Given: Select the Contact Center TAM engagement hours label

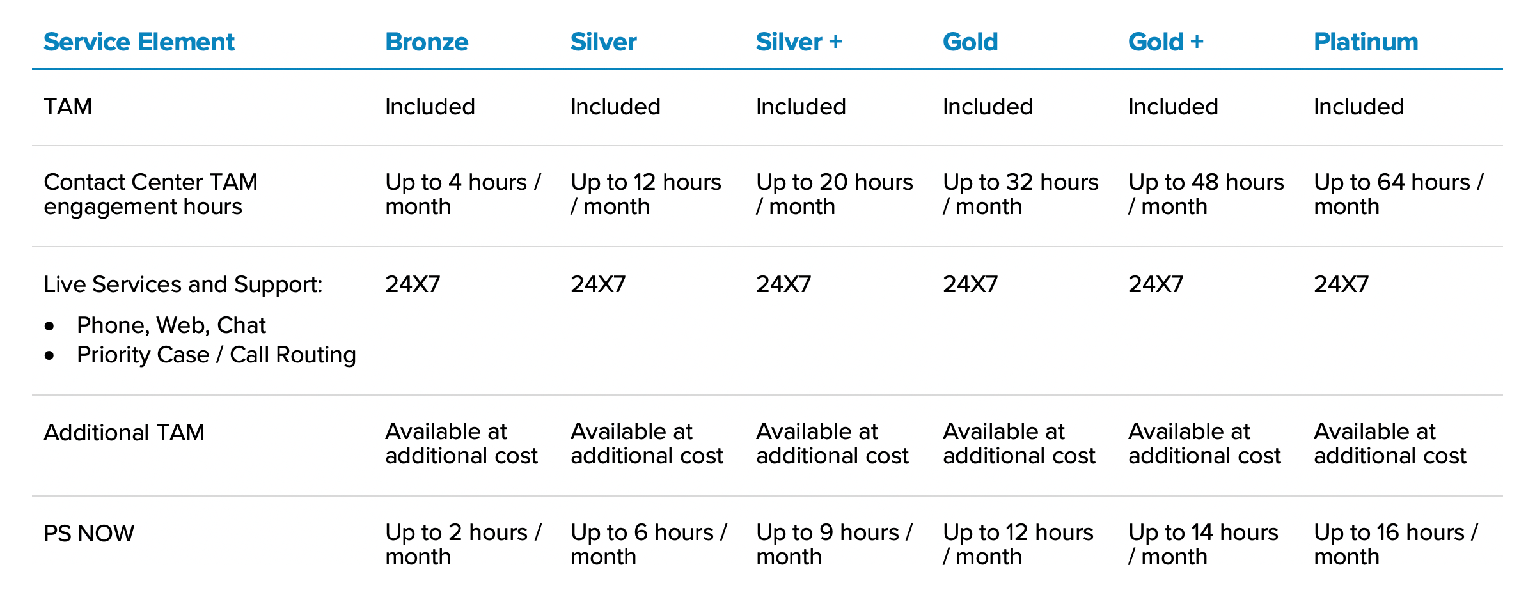Looking at the screenshot, I should coord(150,194).
